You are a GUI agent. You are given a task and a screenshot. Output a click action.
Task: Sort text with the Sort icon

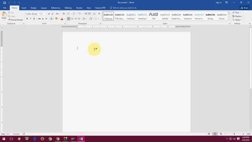94,14
